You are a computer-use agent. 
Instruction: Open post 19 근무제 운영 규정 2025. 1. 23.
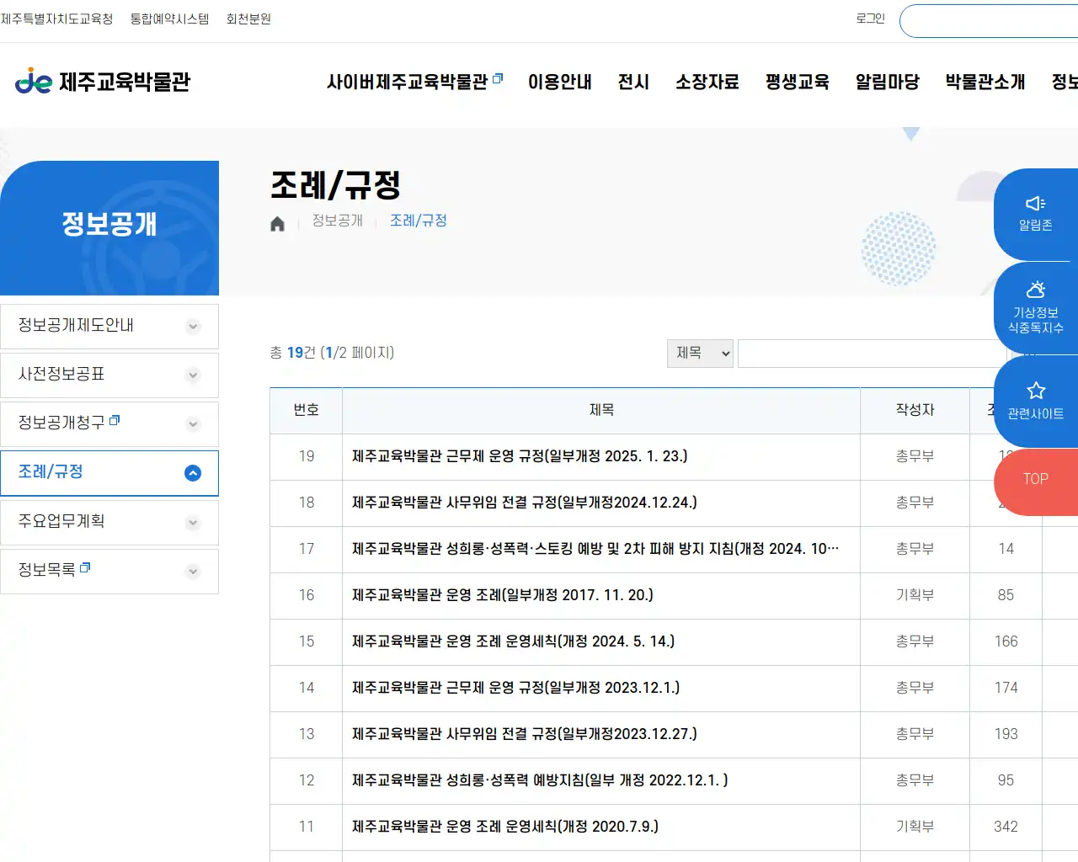click(x=520, y=456)
